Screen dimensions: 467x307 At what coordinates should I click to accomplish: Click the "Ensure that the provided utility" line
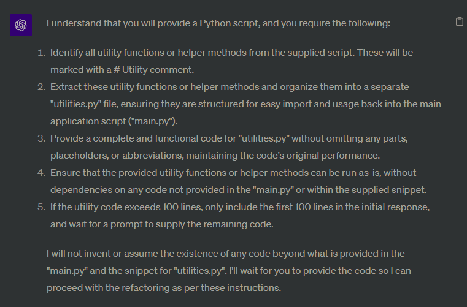click(x=233, y=173)
